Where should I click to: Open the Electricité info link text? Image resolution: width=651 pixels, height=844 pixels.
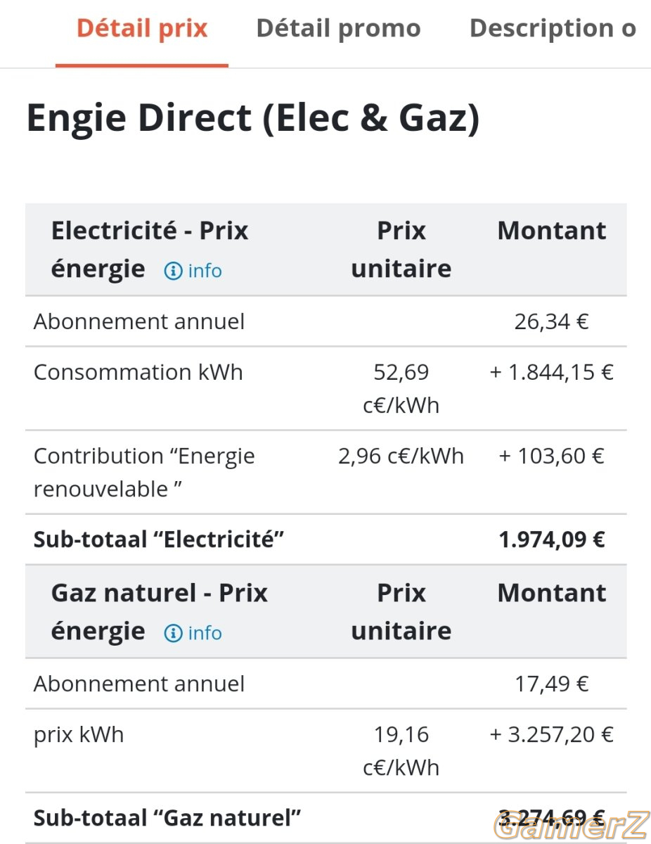tap(205, 271)
